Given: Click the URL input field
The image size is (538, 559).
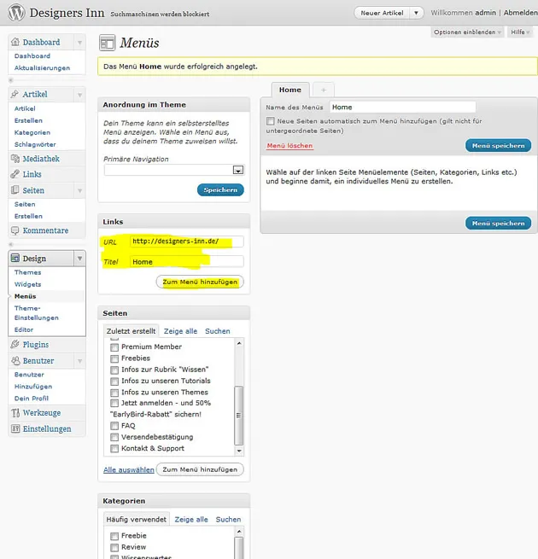Looking at the screenshot, I should [187, 242].
